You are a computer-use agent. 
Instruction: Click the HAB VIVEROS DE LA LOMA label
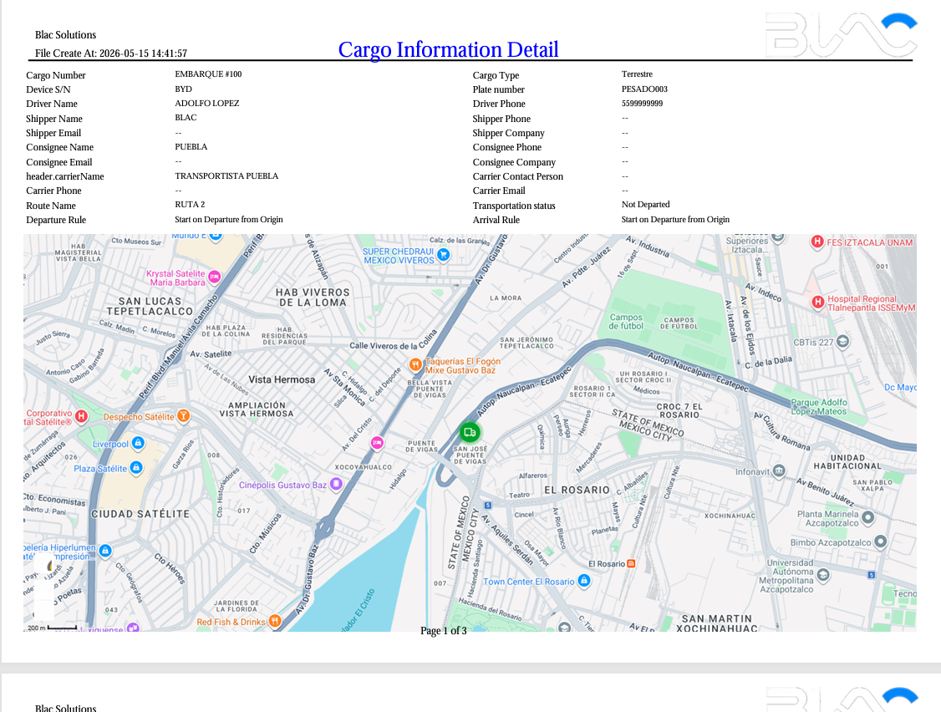coord(313,298)
